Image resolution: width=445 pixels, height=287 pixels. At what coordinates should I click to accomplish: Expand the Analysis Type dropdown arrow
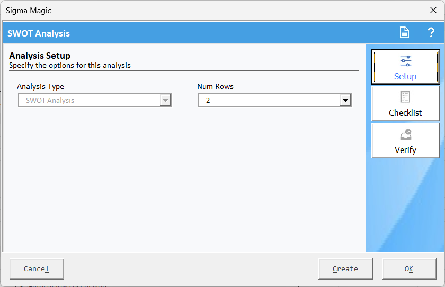tap(165, 100)
